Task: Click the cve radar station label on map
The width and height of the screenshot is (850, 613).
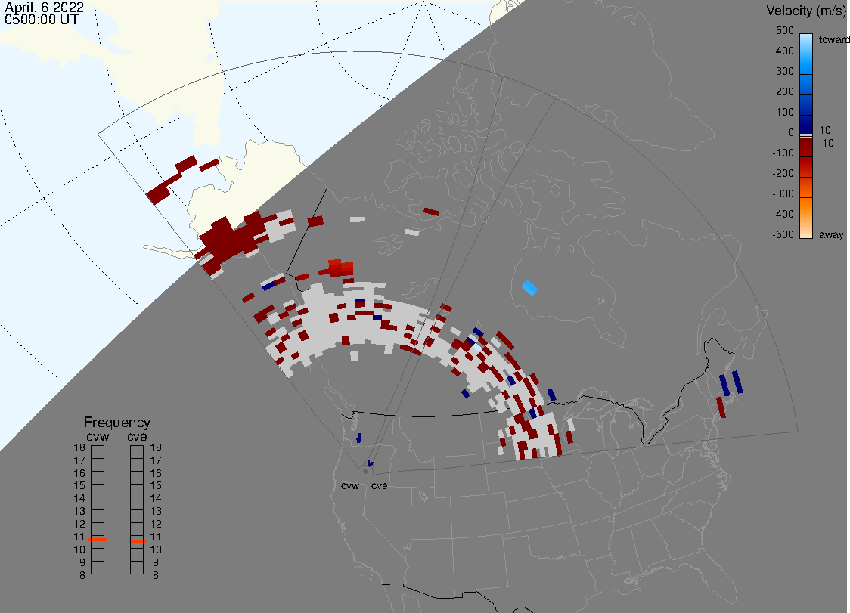Action: (x=379, y=486)
